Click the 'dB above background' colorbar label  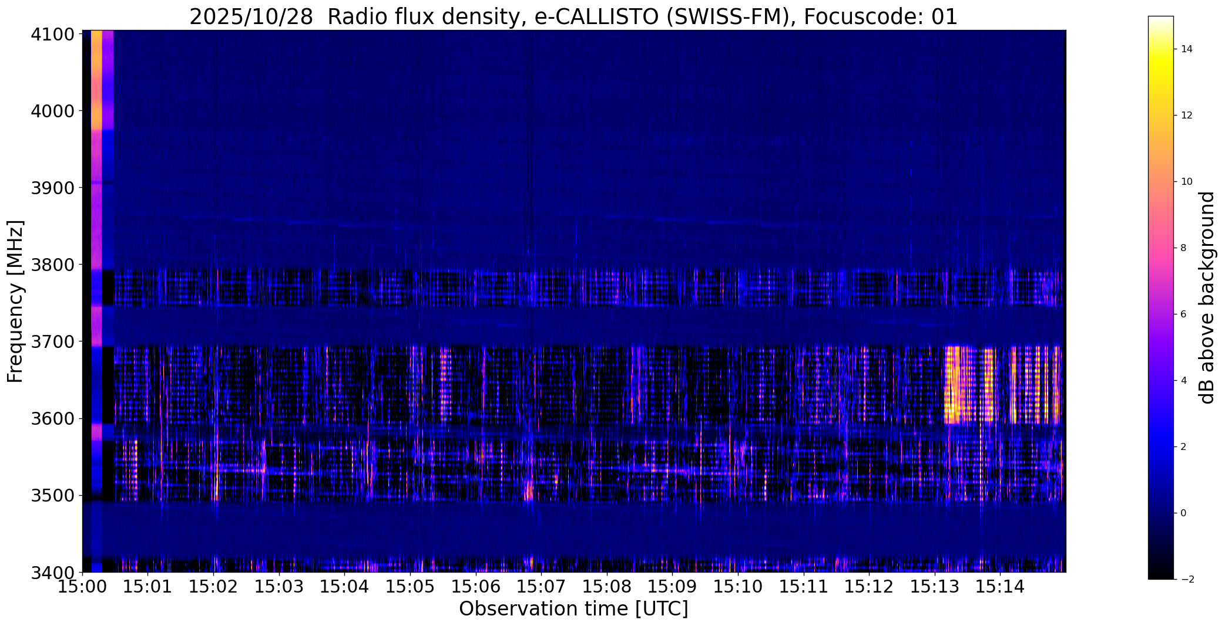(x=1207, y=297)
